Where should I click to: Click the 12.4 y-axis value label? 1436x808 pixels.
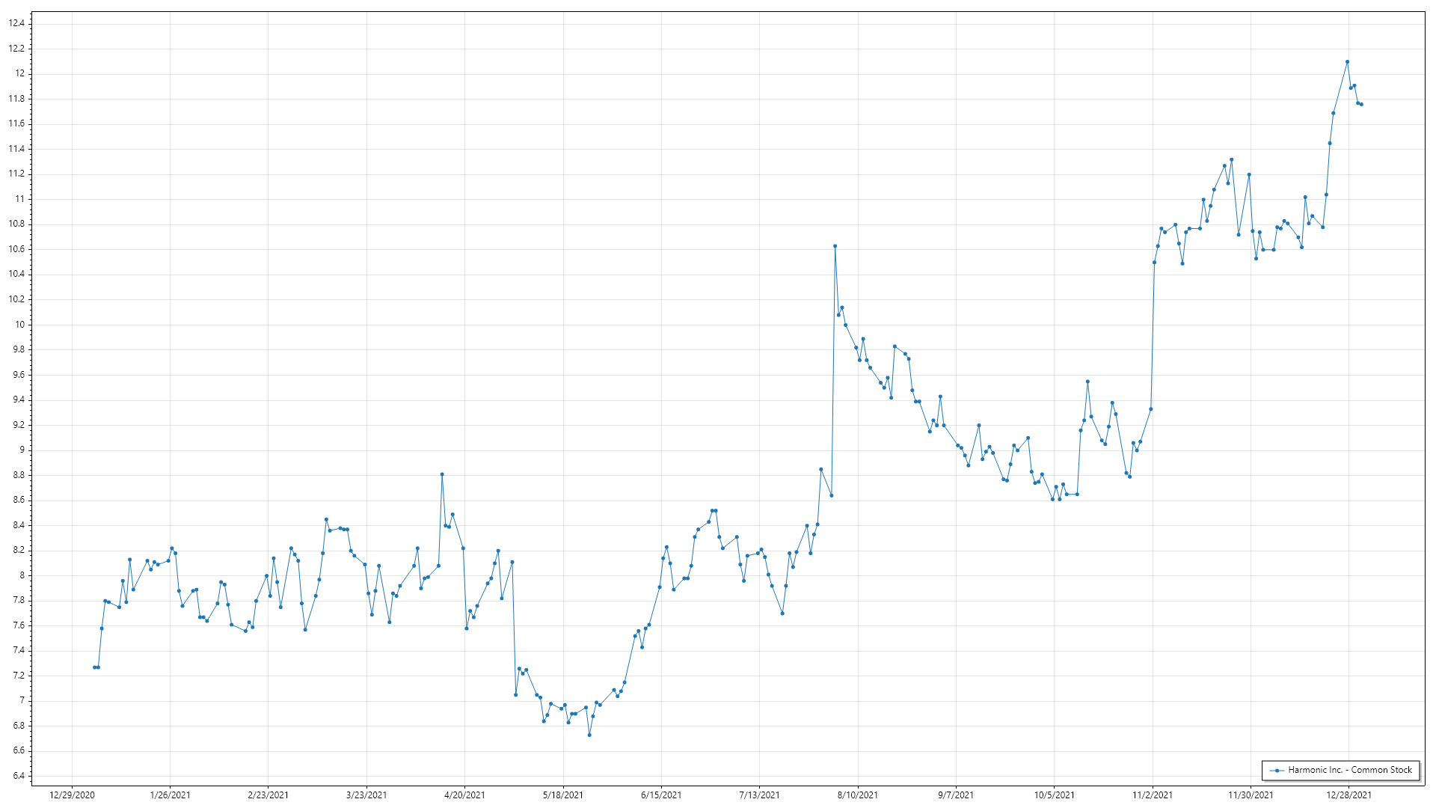[16, 23]
